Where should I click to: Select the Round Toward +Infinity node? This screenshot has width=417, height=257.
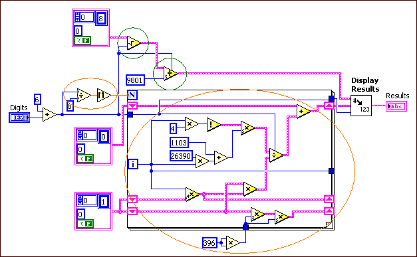point(104,96)
